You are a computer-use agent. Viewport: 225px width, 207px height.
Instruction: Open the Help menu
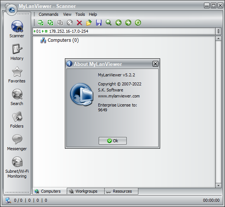pyautogui.click(x=93, y=14)
